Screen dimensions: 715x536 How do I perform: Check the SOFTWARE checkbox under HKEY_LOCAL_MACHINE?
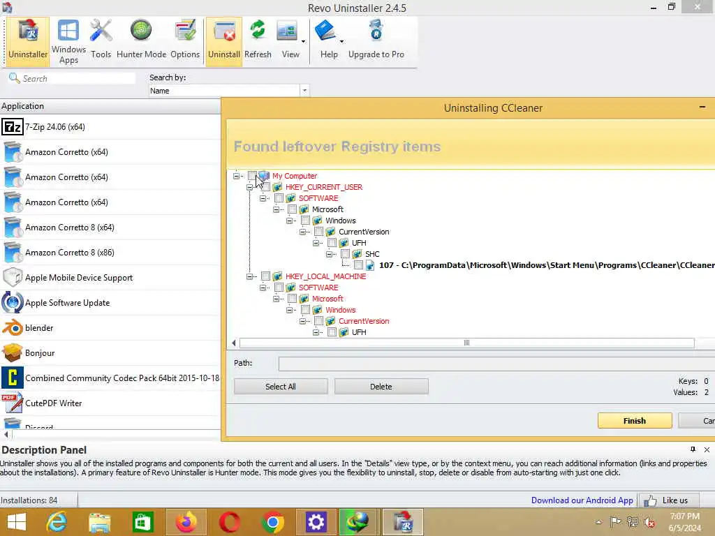[x=279, y=287]
